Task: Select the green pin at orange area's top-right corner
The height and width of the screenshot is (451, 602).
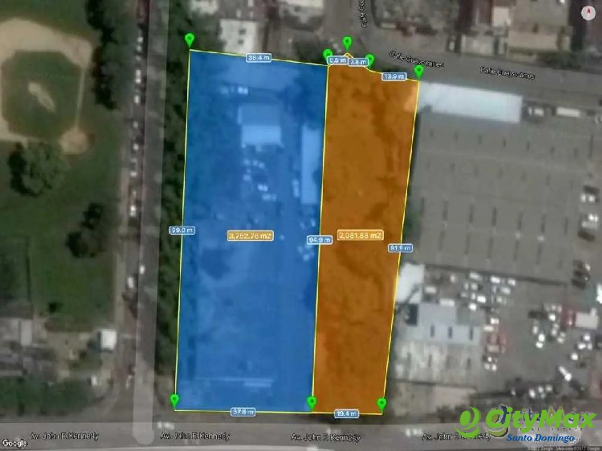Action: pyautogui.click(x=418, y=71)
